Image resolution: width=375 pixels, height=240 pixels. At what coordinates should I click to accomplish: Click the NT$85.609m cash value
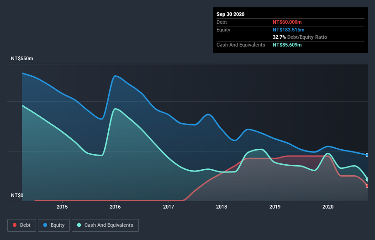click(x=287, y=45)
